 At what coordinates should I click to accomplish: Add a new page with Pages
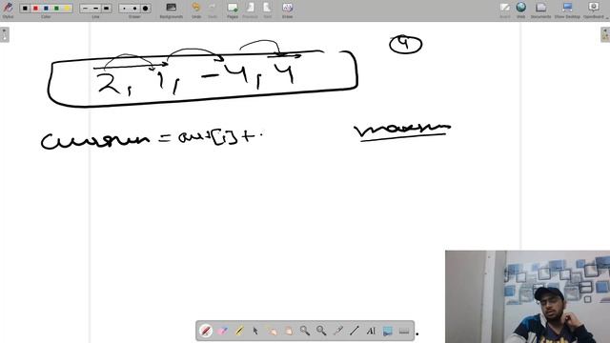tap(233, 10)
